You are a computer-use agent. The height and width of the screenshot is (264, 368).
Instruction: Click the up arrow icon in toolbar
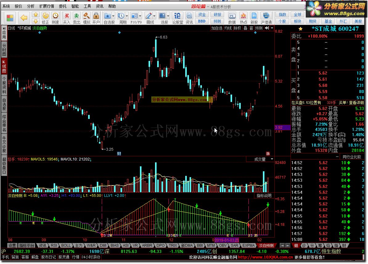click(x=36, y=14)
